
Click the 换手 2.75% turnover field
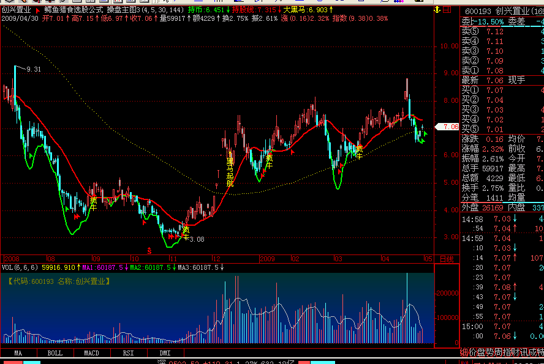482,188
